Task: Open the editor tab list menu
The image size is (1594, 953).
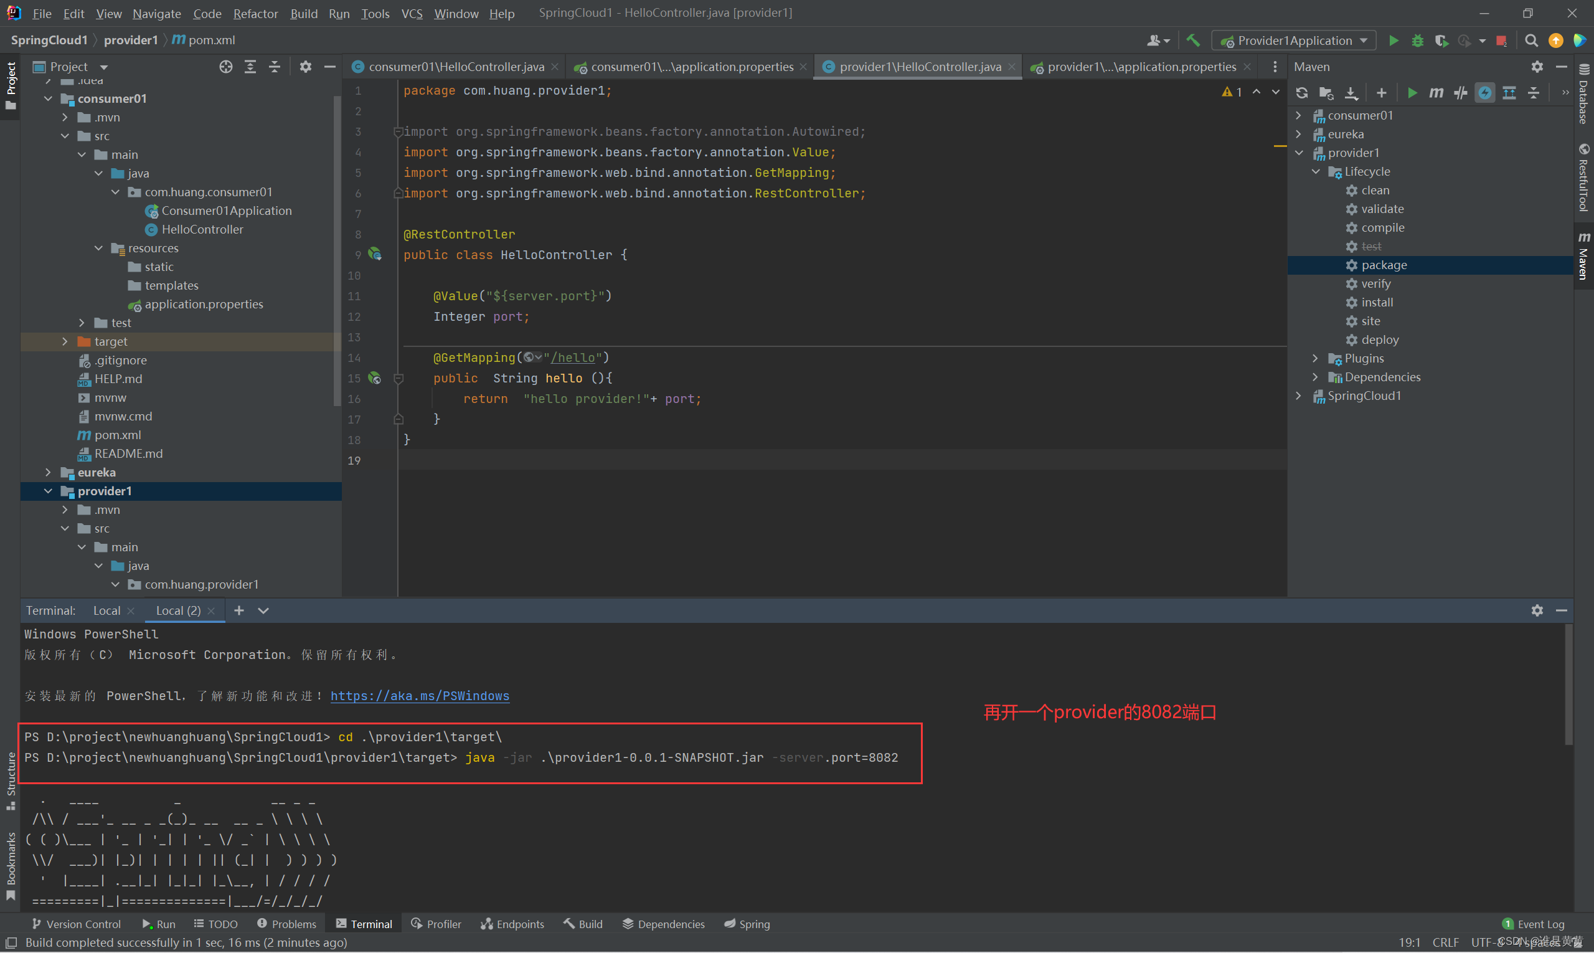Action: (x=1275, y=67)
